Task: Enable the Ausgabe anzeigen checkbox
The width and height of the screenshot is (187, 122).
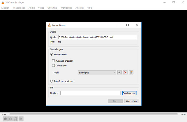Action: click(x=54, y=61)
